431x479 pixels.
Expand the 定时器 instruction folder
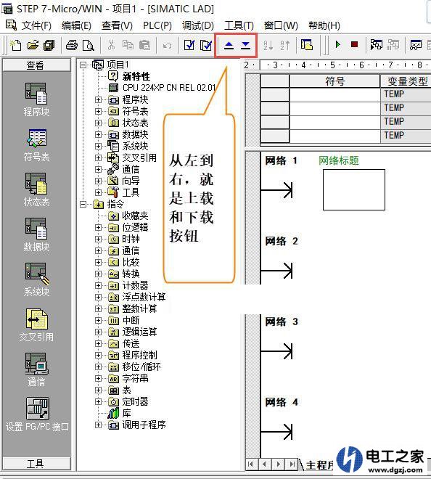98,401
